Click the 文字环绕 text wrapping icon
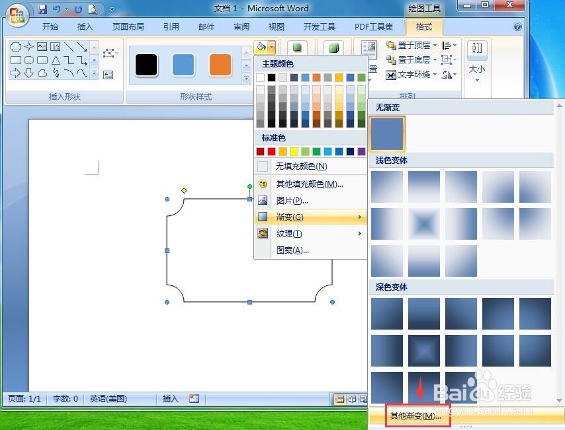 (392, 75)
